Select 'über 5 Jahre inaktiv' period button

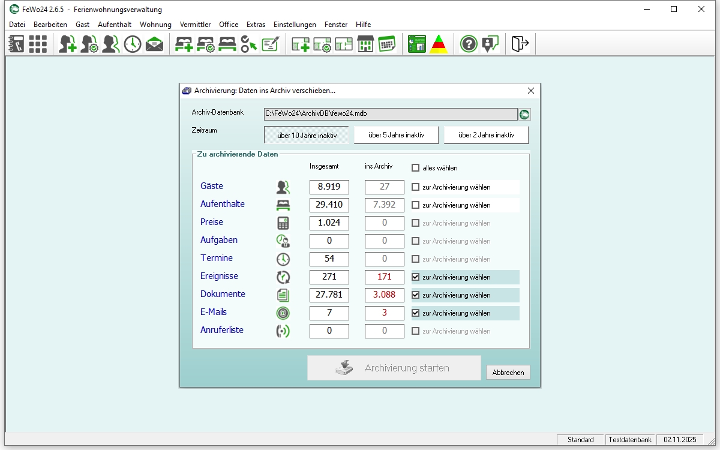coord(396,135)
